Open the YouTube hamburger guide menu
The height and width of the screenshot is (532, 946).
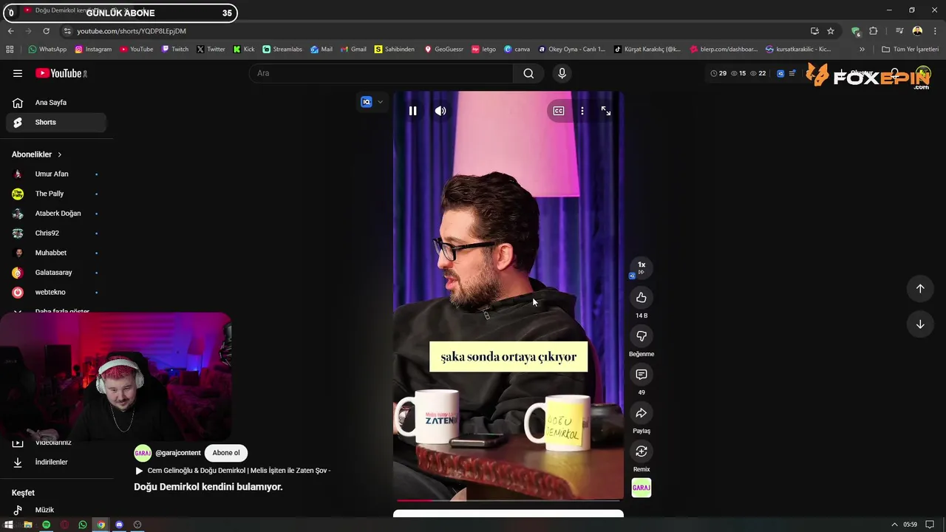pos(18,73)
